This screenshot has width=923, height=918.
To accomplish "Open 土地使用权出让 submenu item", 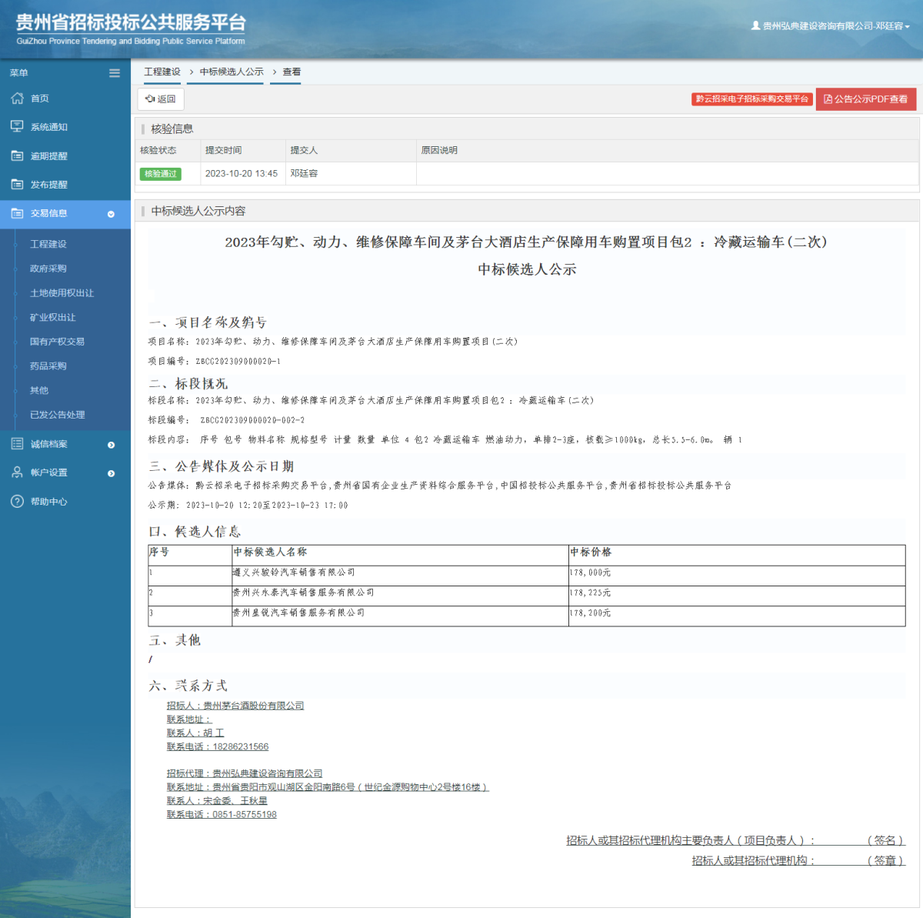I will [x=62, y=293].
